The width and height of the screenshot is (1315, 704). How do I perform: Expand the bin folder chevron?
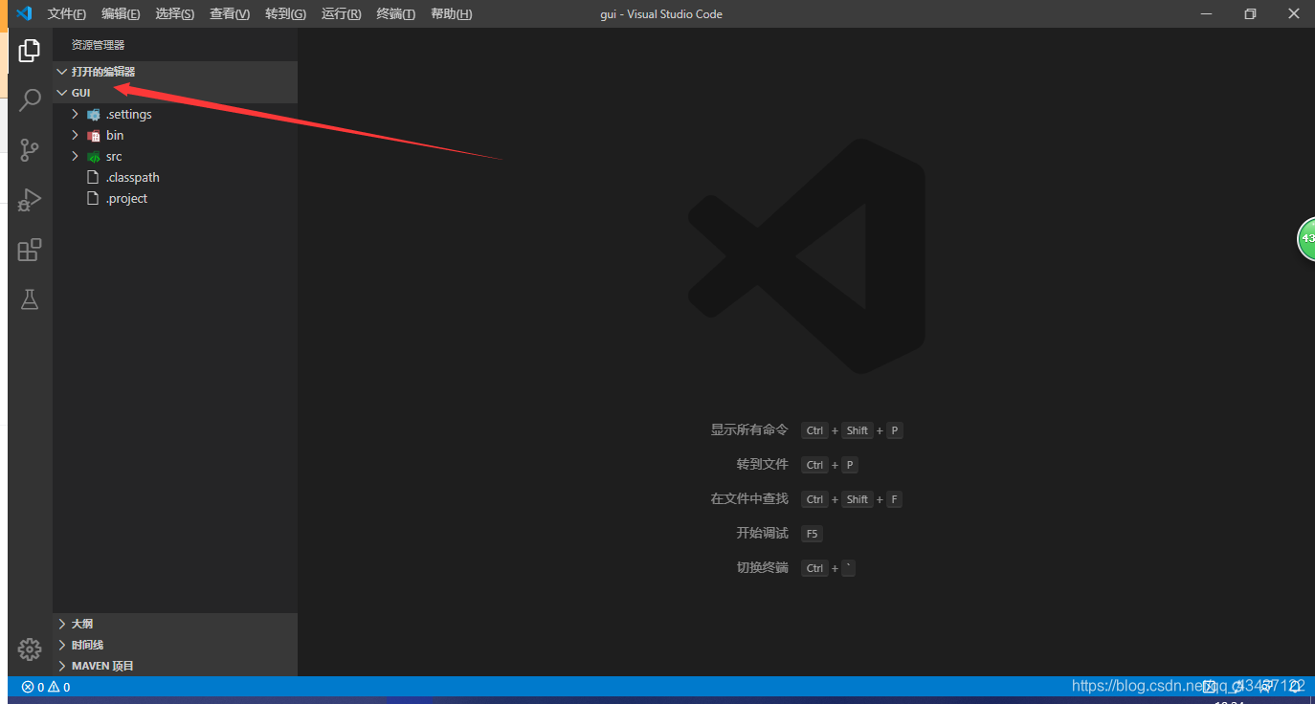pyautogui.click(x=75, y=135)
